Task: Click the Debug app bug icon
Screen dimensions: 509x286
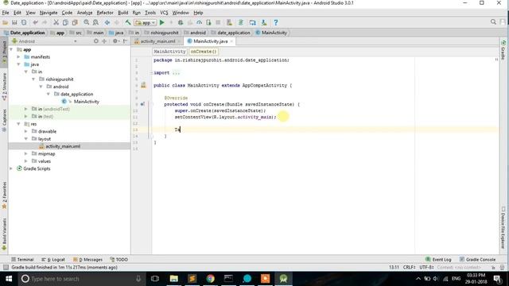Action: [181, 22]
